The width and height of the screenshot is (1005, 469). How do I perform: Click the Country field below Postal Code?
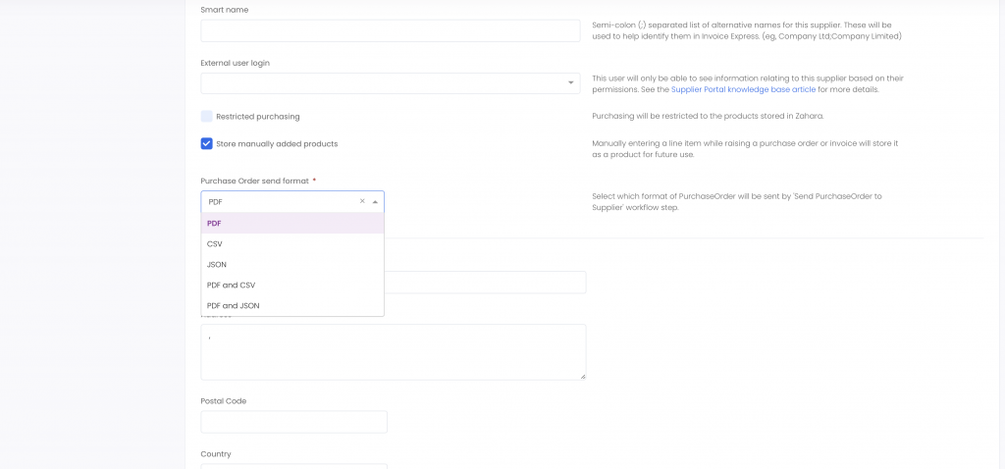click(293, 466)
